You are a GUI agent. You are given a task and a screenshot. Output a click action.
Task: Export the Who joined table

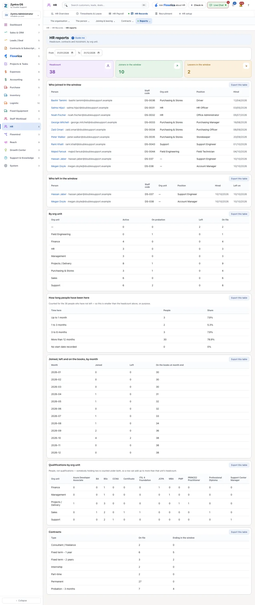click(x=239, y=85)
